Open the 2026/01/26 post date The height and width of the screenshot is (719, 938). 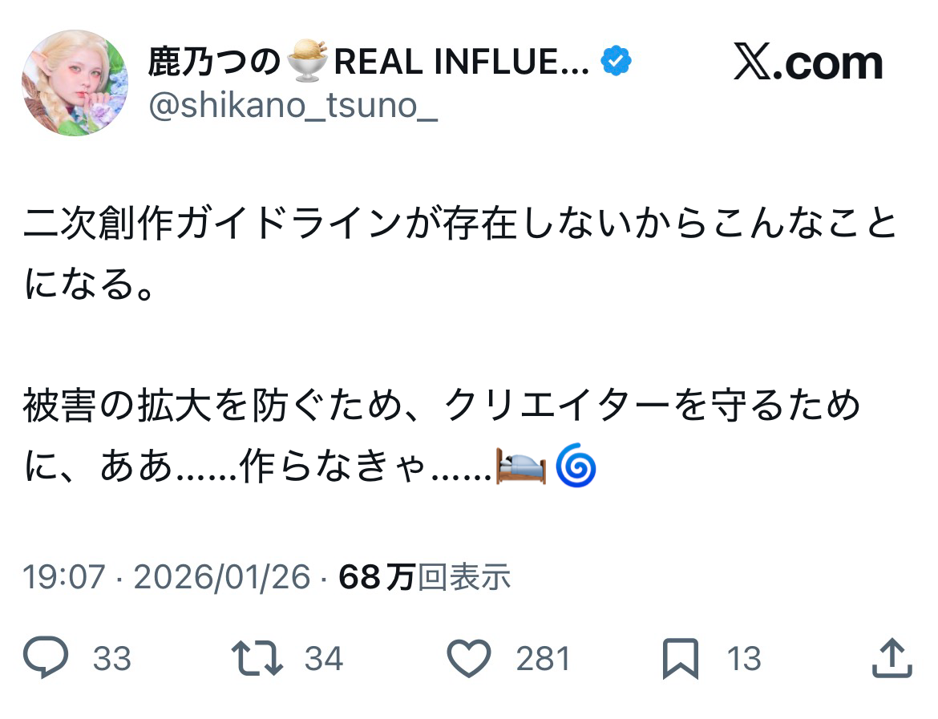221,577
